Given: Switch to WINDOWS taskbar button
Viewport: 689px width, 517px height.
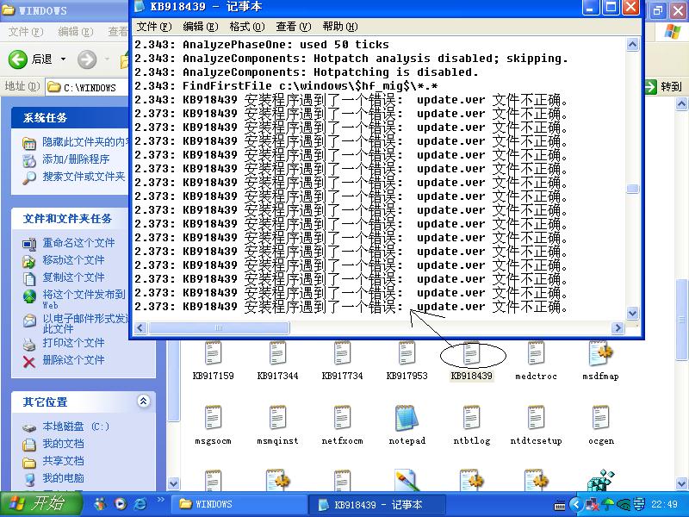Looking at the screenshot, I should pyautogui.click(x=239, y=504).
